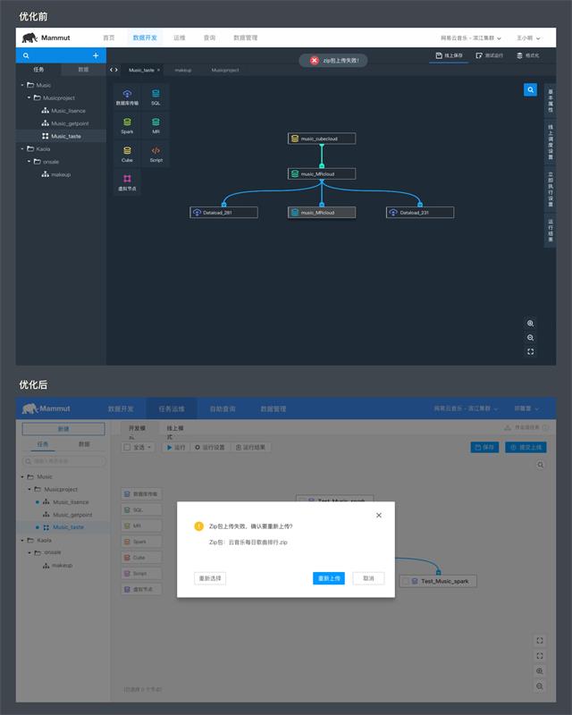The height and width of the screenshot is (715, 572).
Task: Open Music_lisence in dark sidebar tree
Action: [x=63, y=111]
